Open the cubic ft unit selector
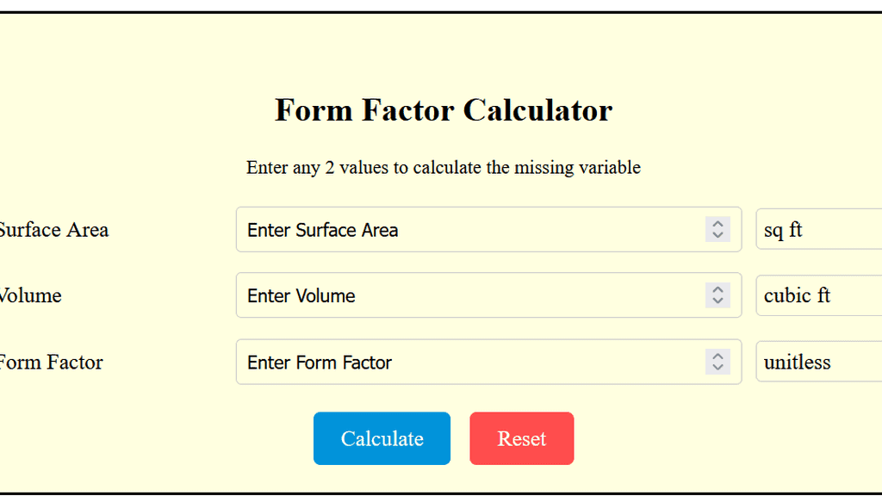The width and height of the screenshot is (882, 496). pyautogui.click(x=818, y=295)
